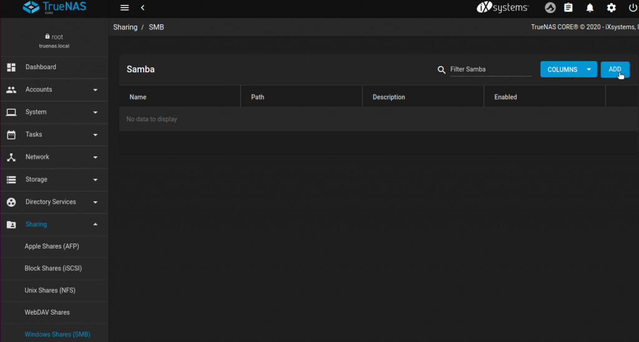Click the 'No data to display' text

(152, 119)
